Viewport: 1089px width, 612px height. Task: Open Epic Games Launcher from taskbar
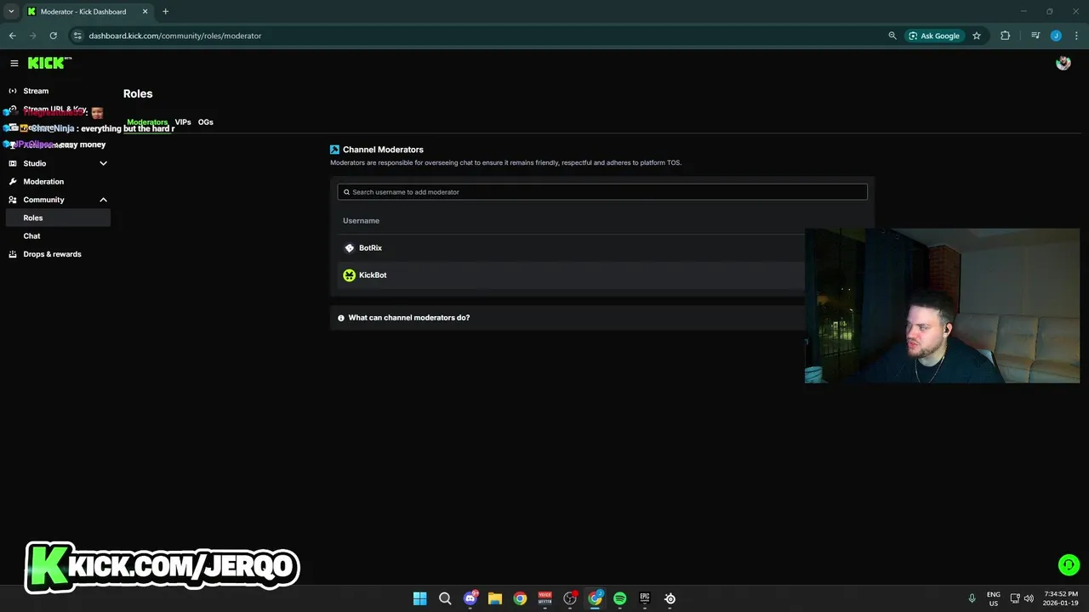coord(645,598)
